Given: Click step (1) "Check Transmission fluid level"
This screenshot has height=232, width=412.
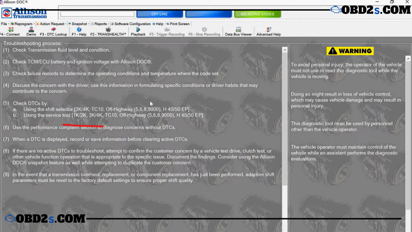Looking at the screenshot, I should [57, 50].
